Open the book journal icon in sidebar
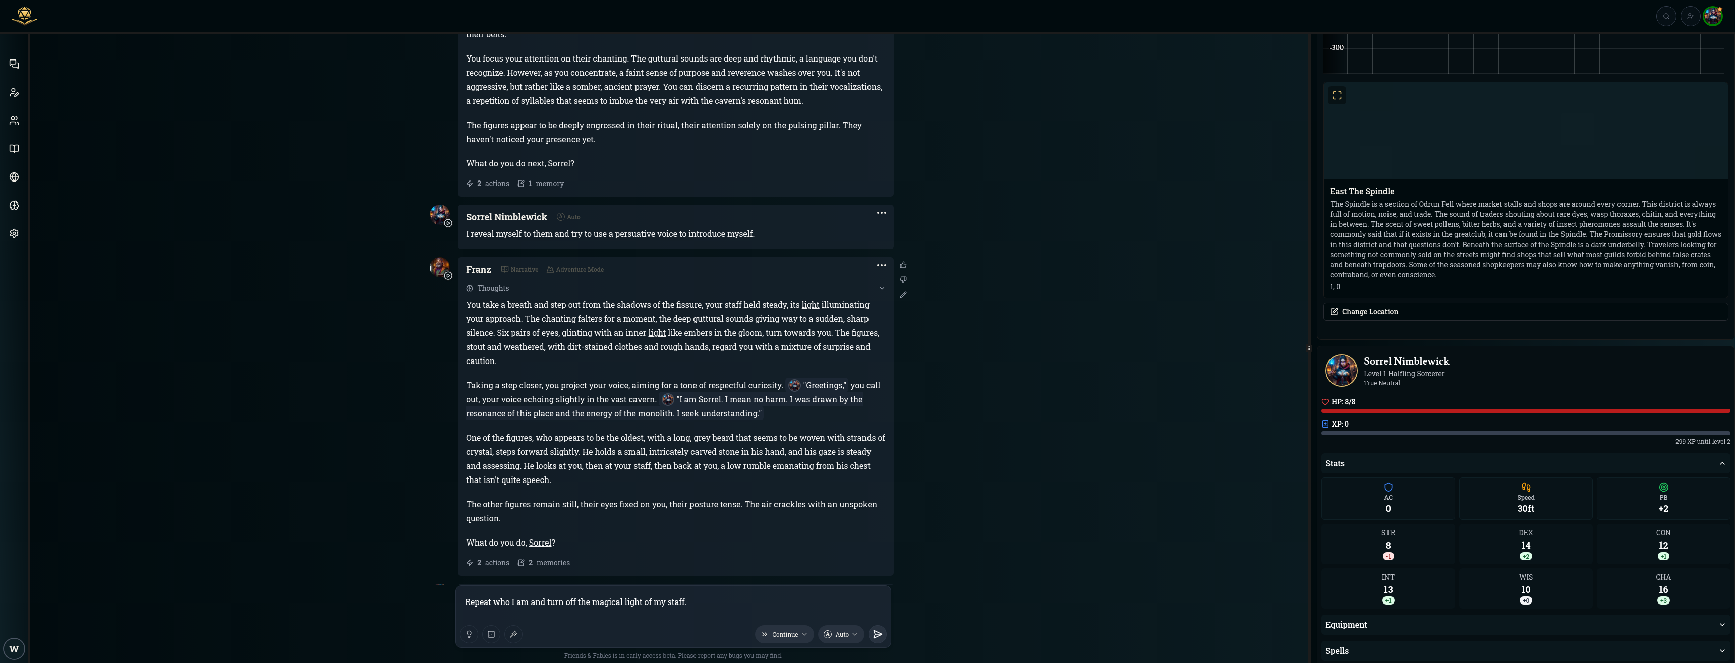 click(14, 149)
